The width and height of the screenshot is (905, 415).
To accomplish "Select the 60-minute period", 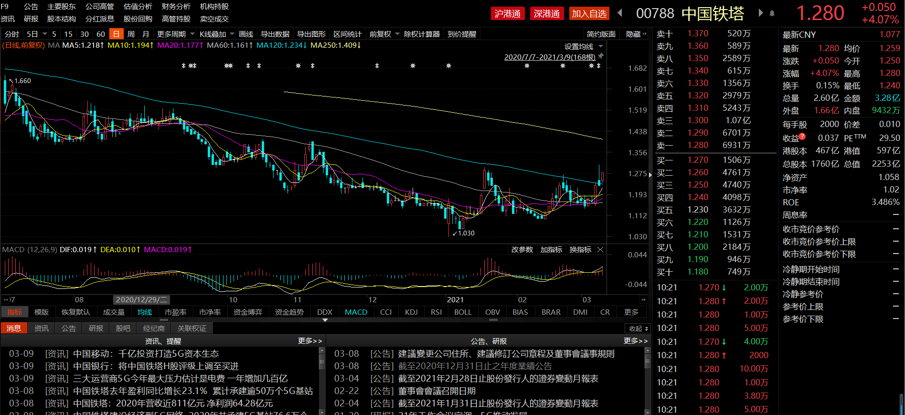I will 101,34.
